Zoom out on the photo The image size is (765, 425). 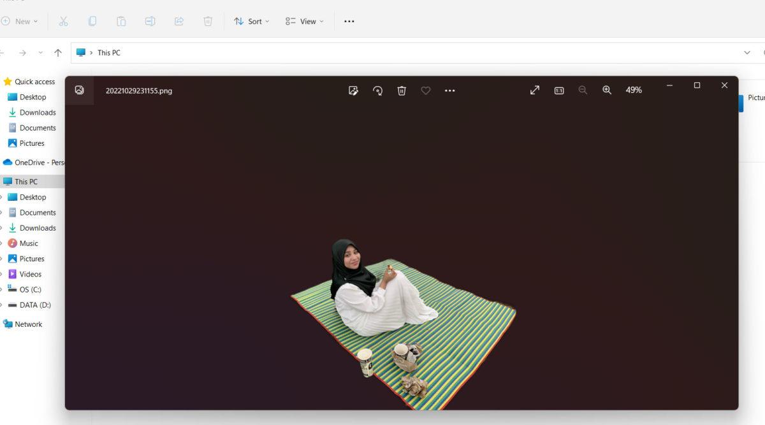[583, 90]
